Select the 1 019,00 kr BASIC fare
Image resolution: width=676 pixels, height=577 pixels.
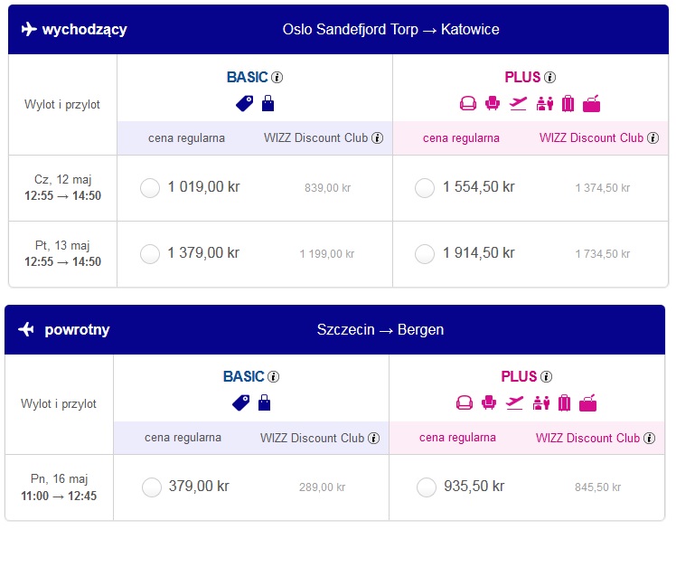pyautogui.click(x=150, y=188)
